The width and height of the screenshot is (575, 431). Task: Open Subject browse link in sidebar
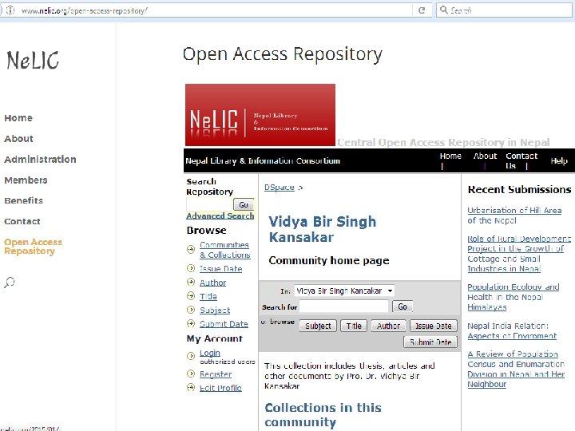tap(215, 310)
